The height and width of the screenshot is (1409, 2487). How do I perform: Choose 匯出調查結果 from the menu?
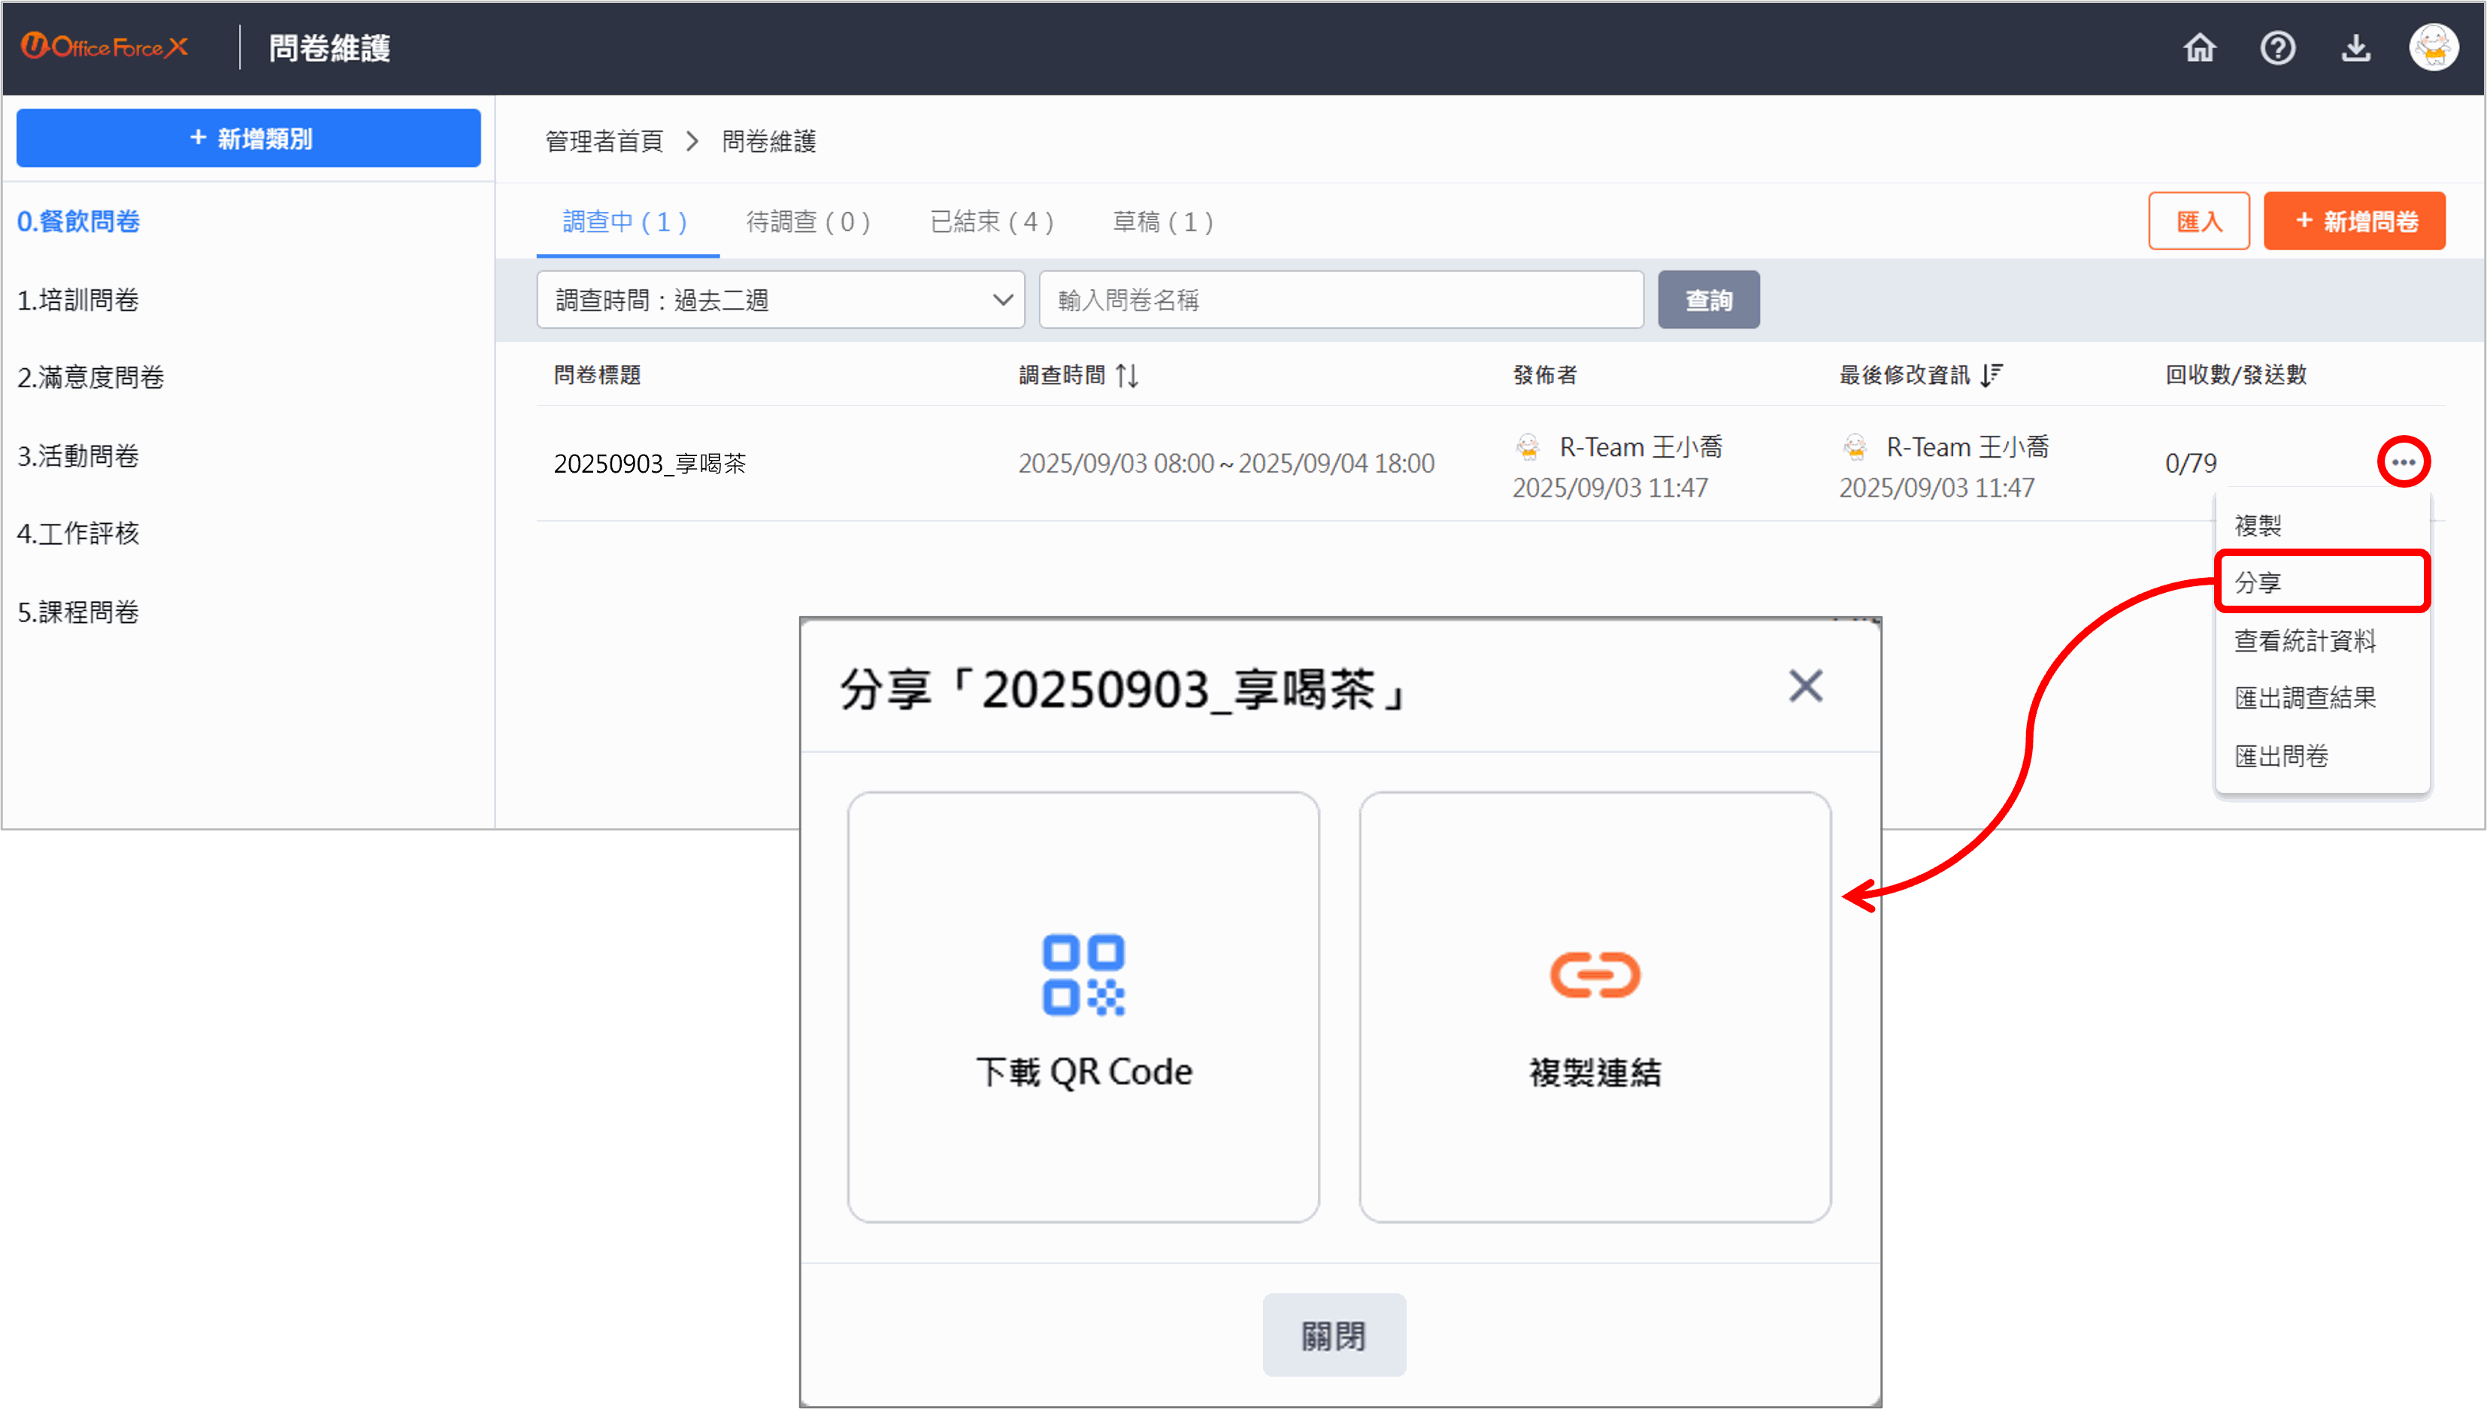click(2304, 697)
